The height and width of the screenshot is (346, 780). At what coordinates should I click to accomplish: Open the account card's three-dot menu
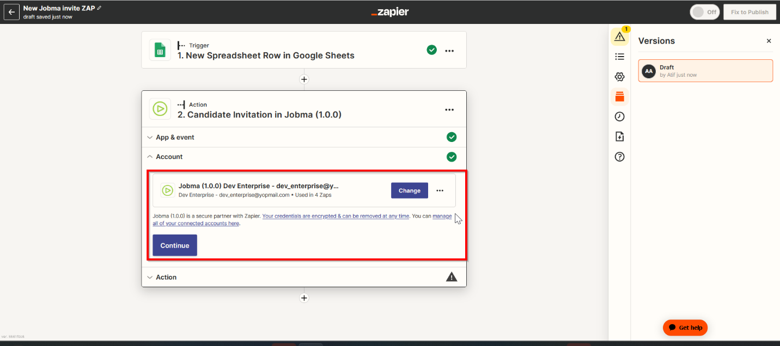[x=440, y=190]
